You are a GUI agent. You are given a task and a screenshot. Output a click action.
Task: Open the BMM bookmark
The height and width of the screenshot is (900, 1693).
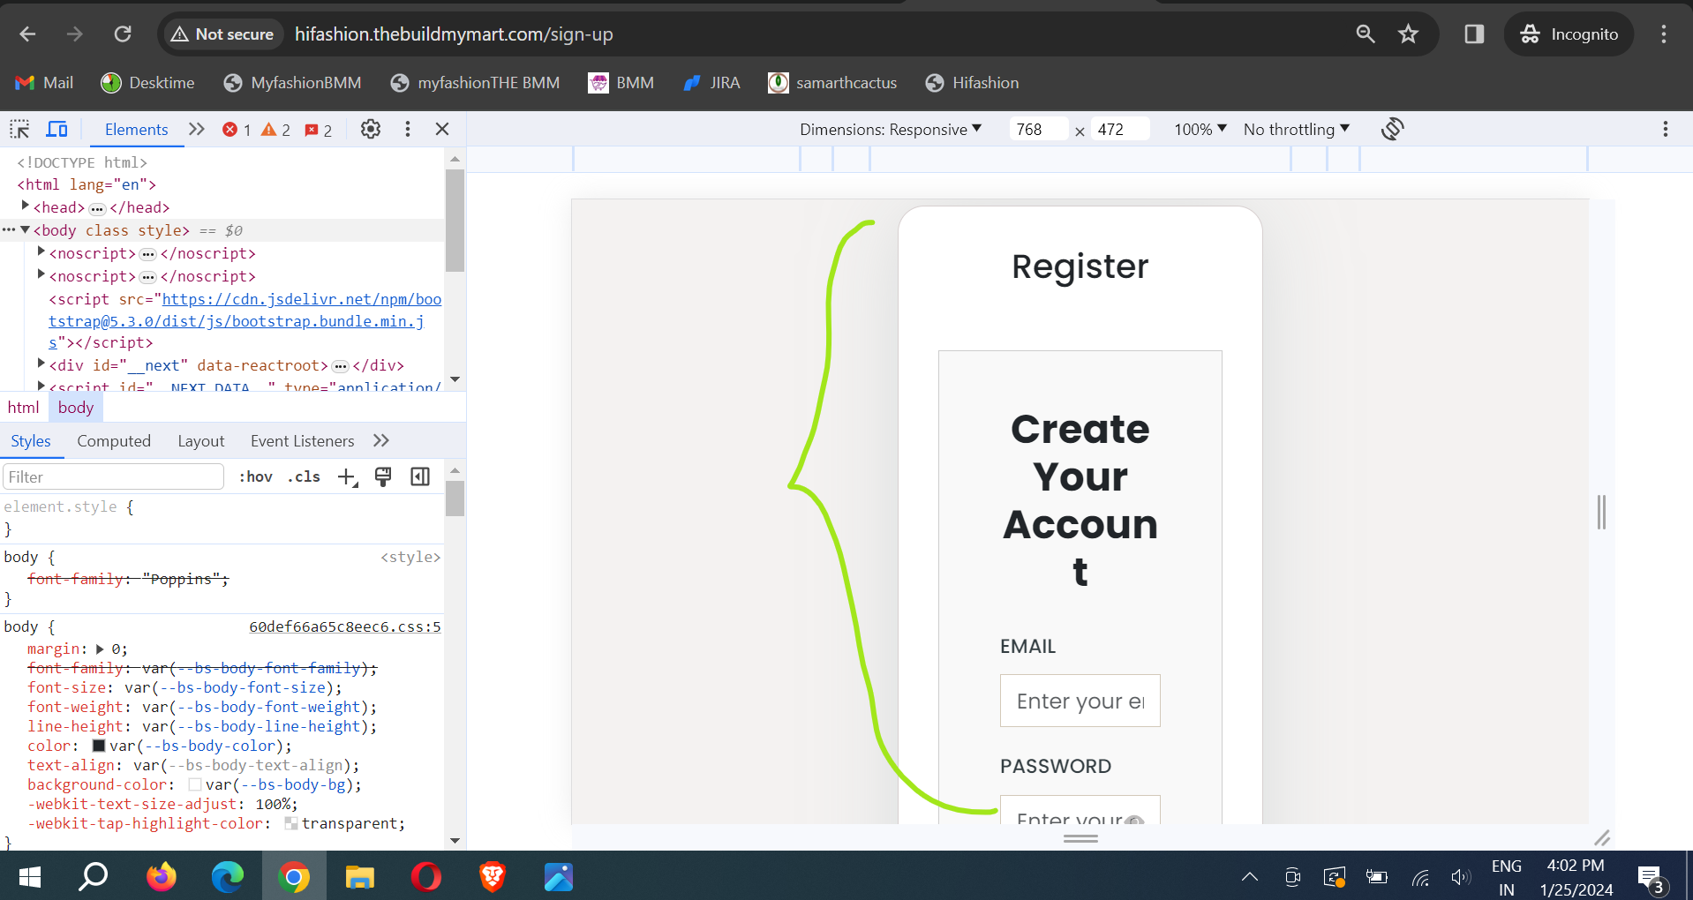(x=621, y=83)
